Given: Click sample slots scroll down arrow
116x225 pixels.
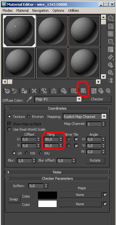Looking at the screenshot, I should [x=104, y=76].
